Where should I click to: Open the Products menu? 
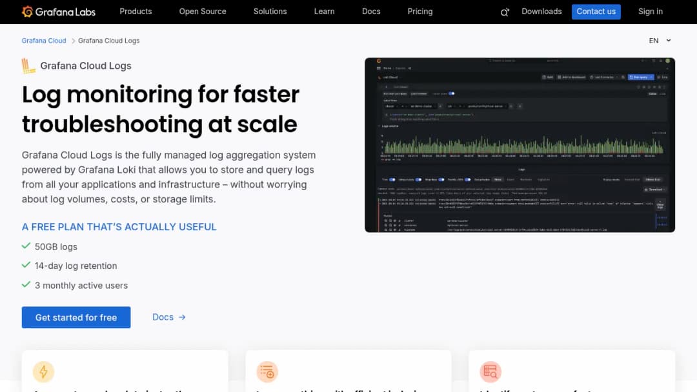click(136, 12)
